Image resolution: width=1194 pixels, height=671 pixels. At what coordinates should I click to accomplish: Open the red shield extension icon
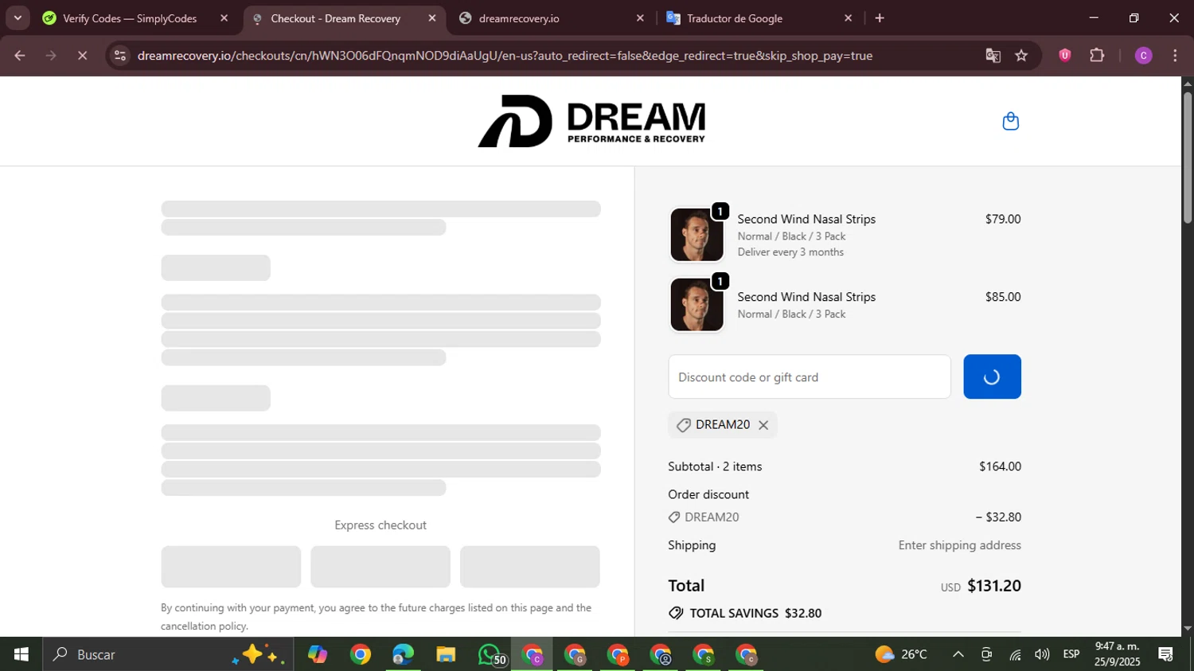coord(1064,56)
